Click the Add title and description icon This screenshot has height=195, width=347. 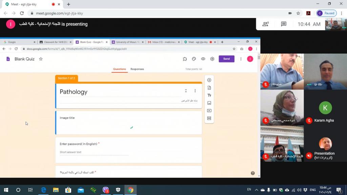click(x=209, y=95)
